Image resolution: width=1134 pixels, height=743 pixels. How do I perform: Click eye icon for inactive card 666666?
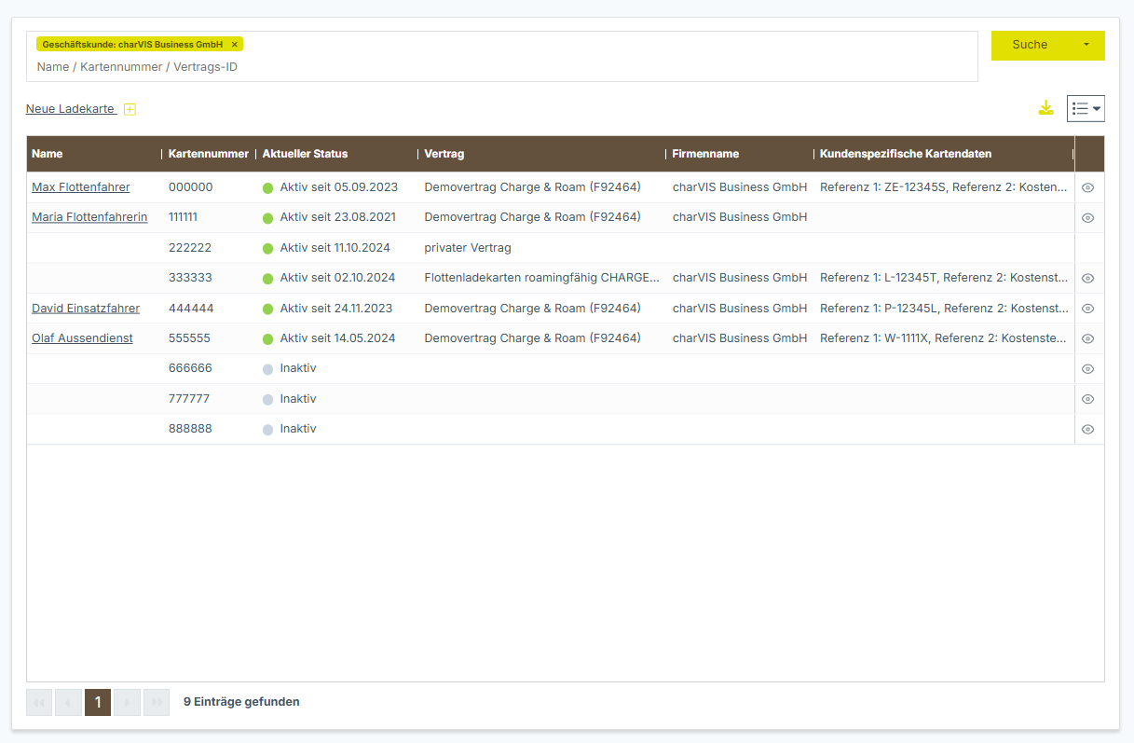(1087, 369)
